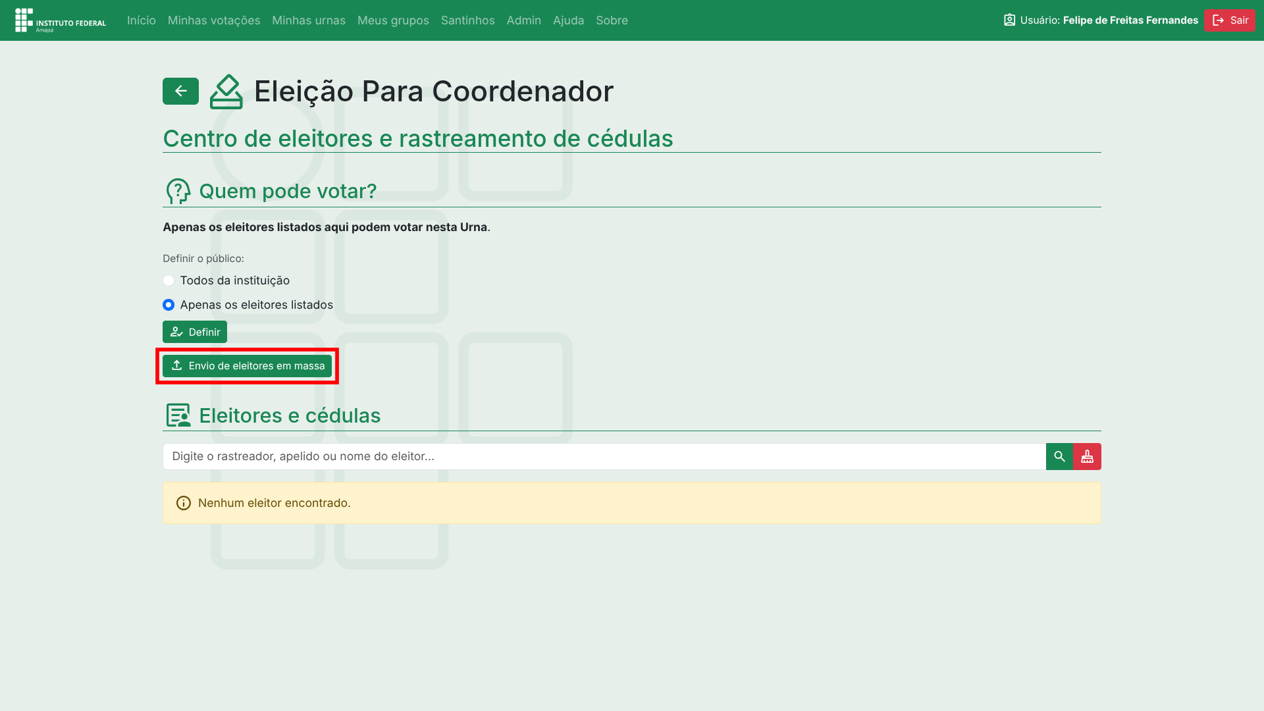Click the search magnifier button

tap(1059, 456)
